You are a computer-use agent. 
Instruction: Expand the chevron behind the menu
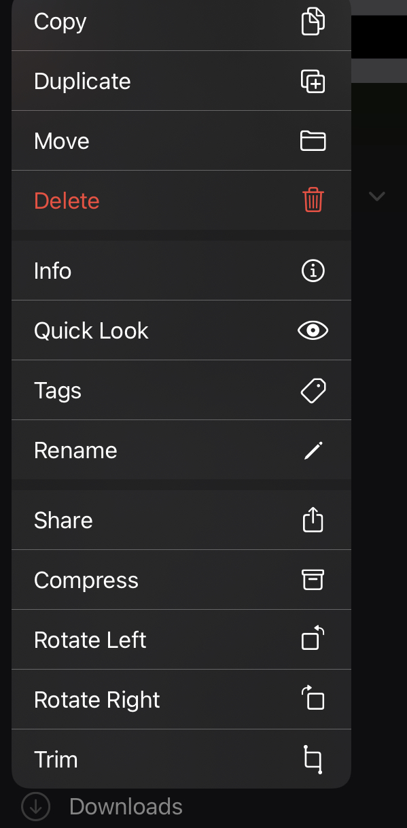tap(376, 196)
